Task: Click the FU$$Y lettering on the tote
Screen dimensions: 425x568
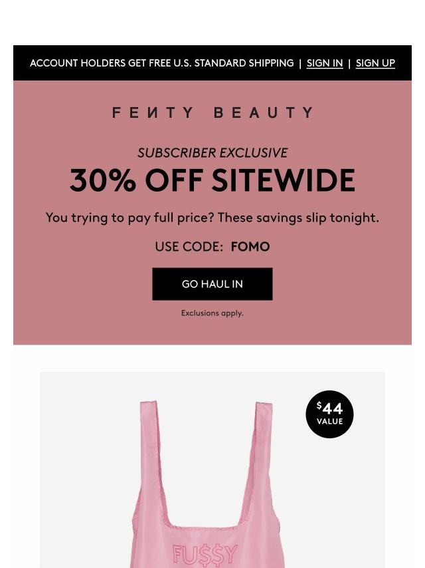Action: [205, 555]
